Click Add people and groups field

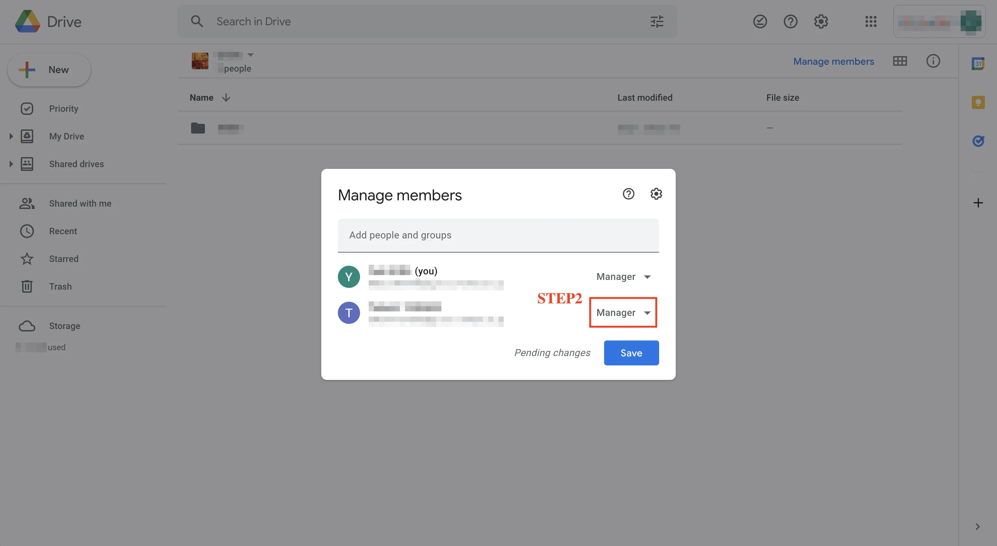click(x=498, y=235)
